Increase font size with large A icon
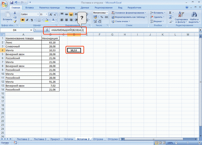This screenshot has height=145, width=202. (x=51, y=14)
